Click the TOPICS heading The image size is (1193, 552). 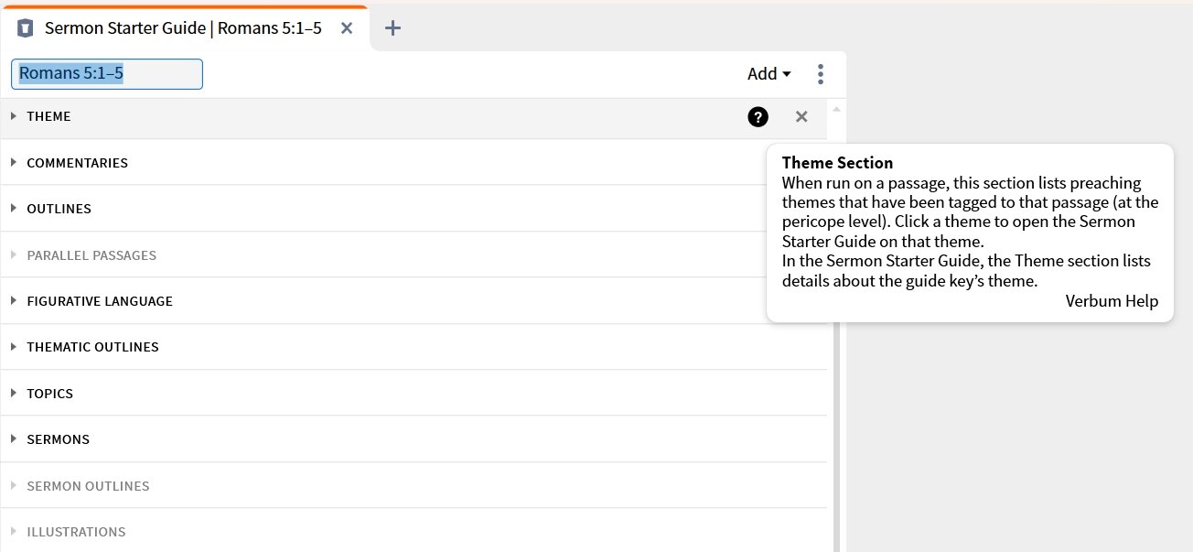click(x=50, y=394)
